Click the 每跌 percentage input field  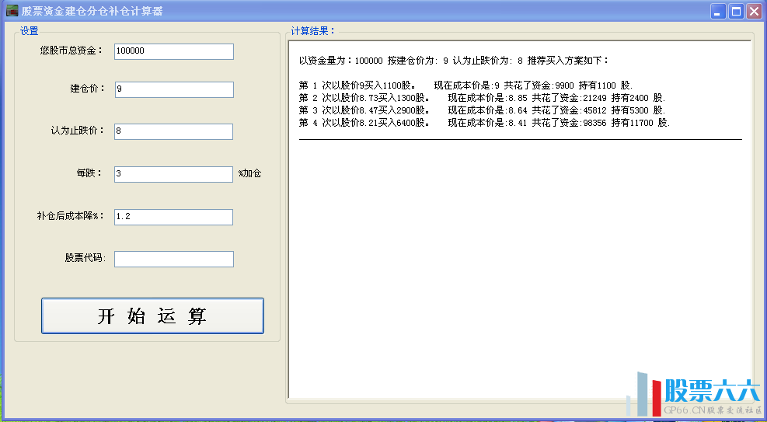173,174
